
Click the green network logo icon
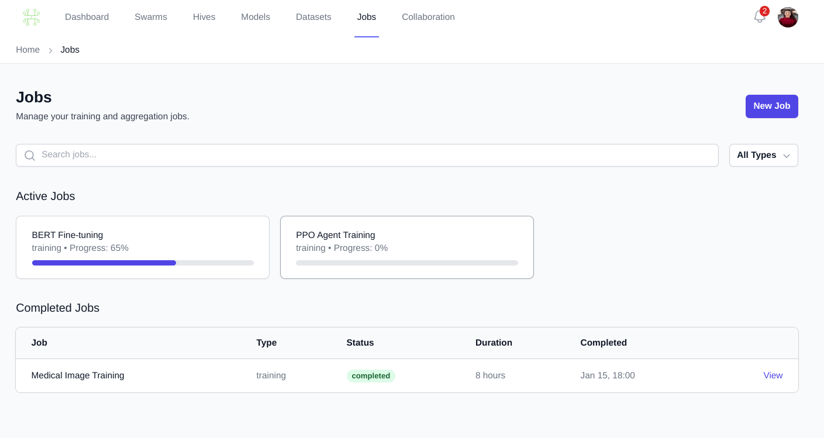click(x=31, y=17)
